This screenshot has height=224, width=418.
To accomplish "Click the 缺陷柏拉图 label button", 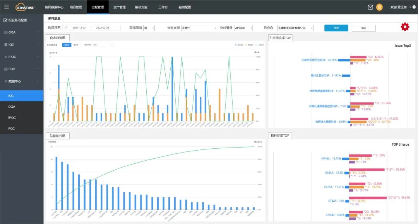I will coord(58,136).
